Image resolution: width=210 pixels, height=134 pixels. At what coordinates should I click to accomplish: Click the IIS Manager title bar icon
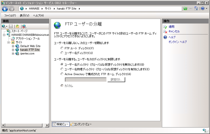tap(3, 3)
